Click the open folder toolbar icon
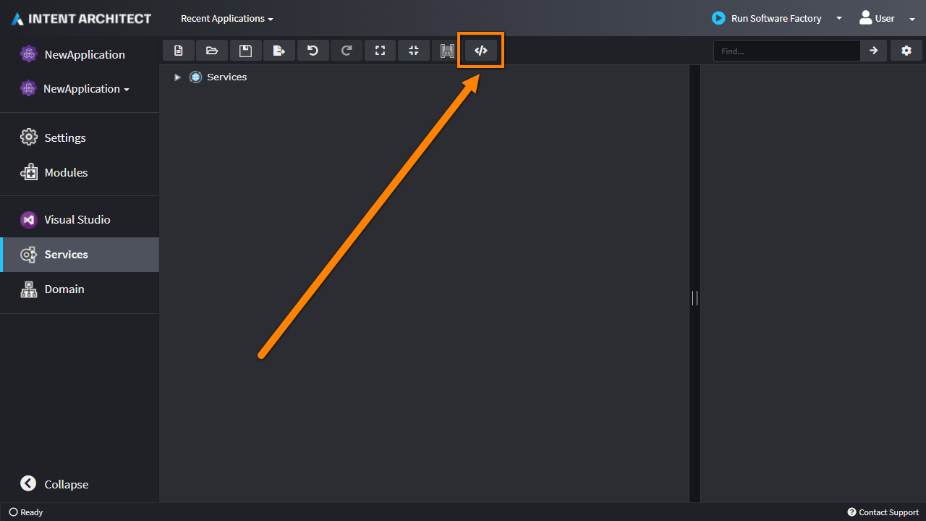Screen dimensions: 926x521 [x=212, y=51]
